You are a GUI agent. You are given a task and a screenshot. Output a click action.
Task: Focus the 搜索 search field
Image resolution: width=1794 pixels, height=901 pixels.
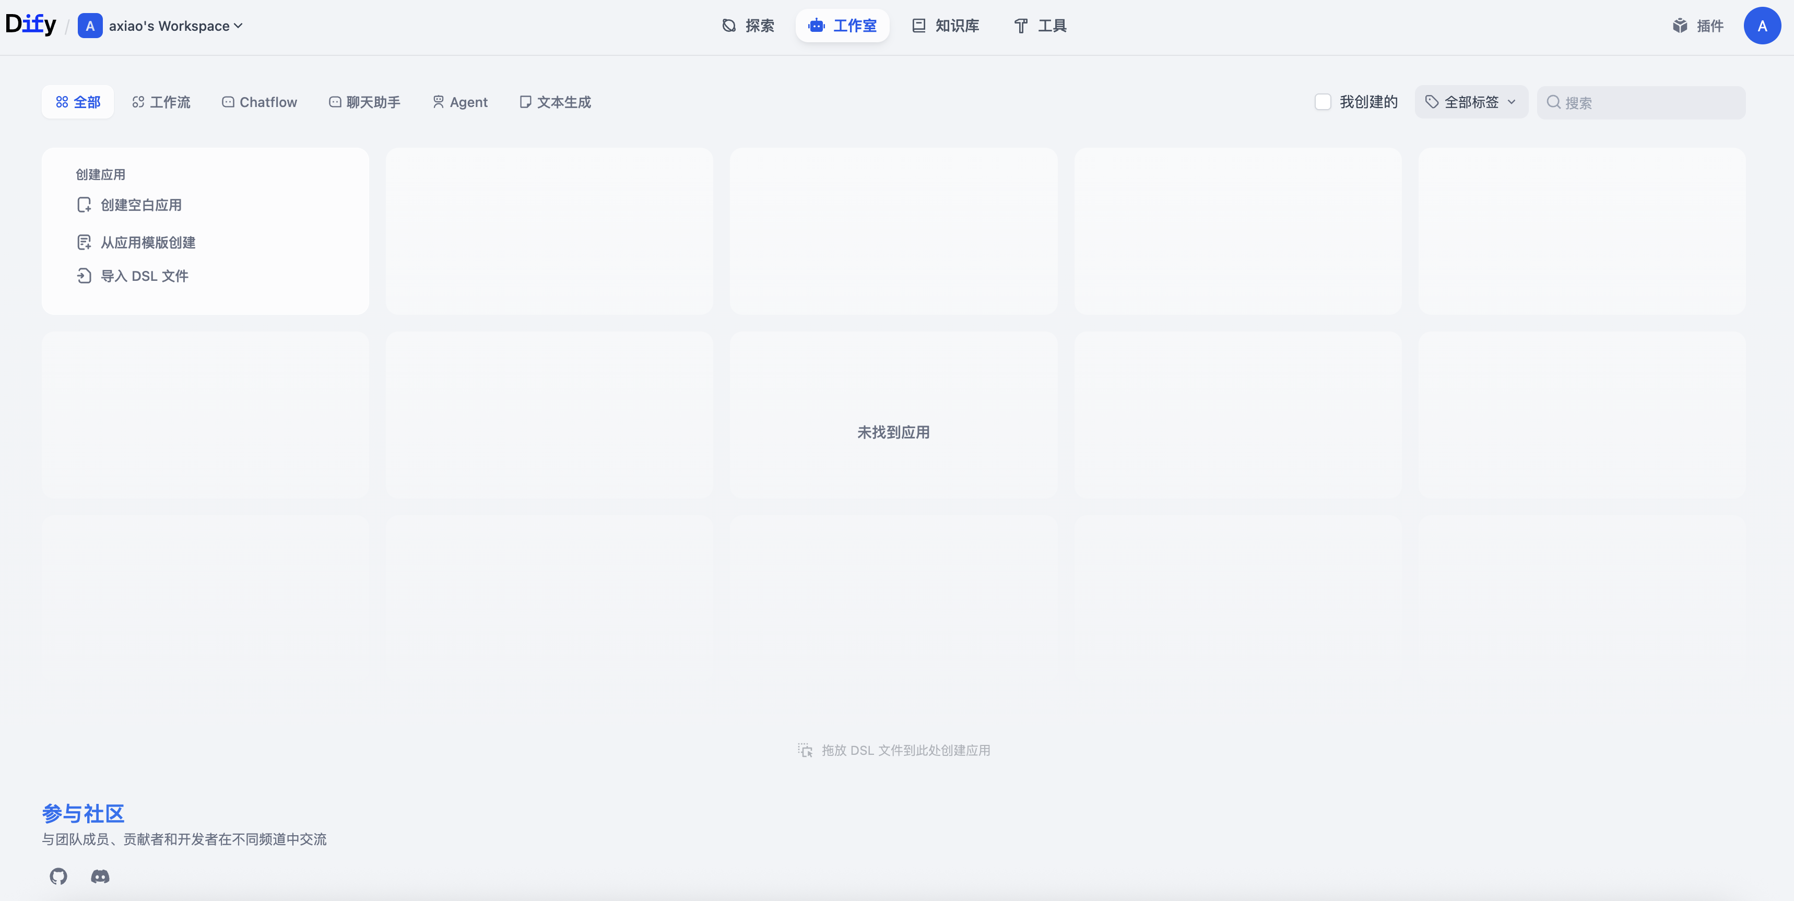(1641, 103)
